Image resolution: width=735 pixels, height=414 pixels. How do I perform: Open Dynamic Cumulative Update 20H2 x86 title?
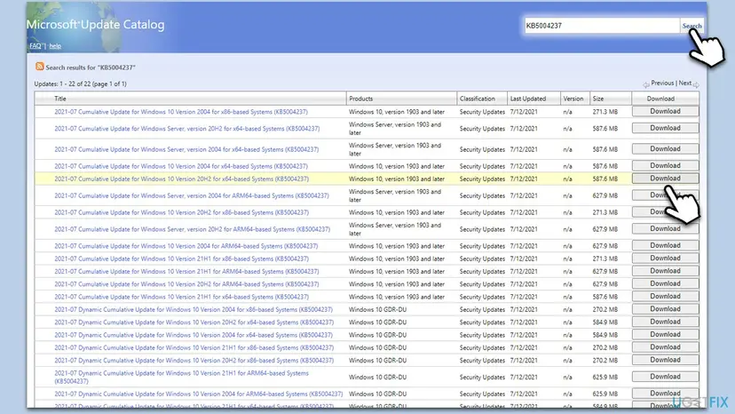tap(194, 360)
